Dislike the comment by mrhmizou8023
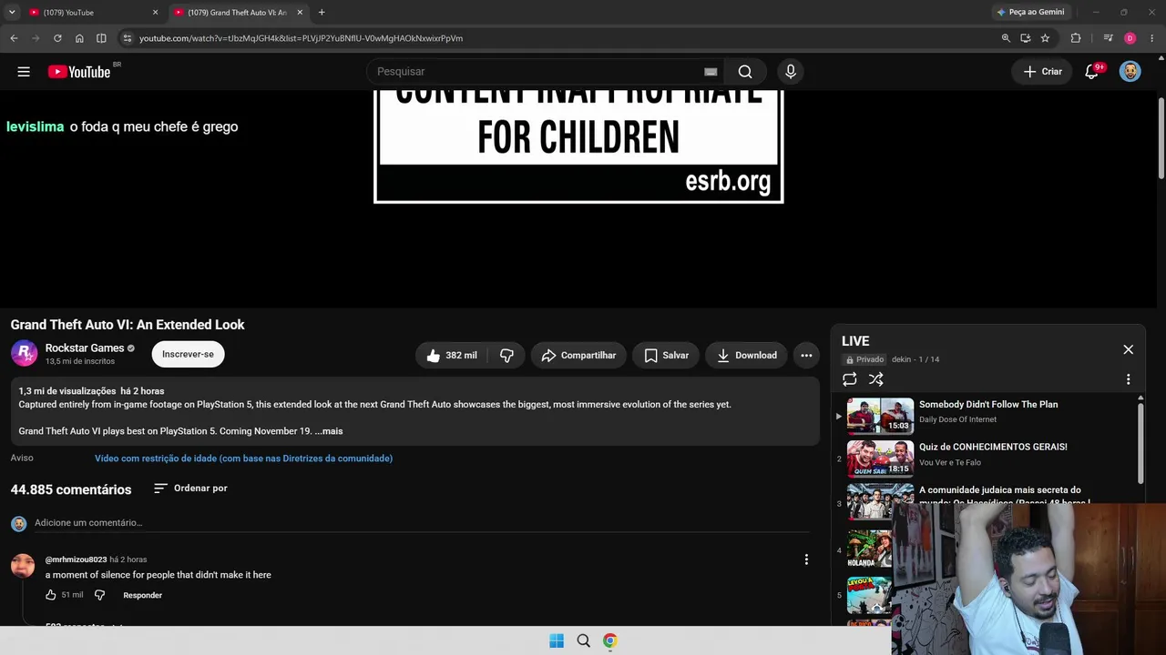This screenshot has width=1166, height=655. 100,595
